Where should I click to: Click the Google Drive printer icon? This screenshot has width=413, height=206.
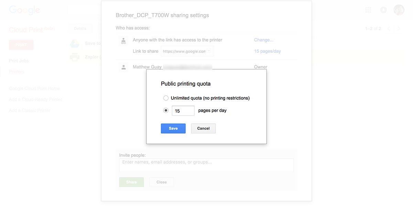coord(75,44)
